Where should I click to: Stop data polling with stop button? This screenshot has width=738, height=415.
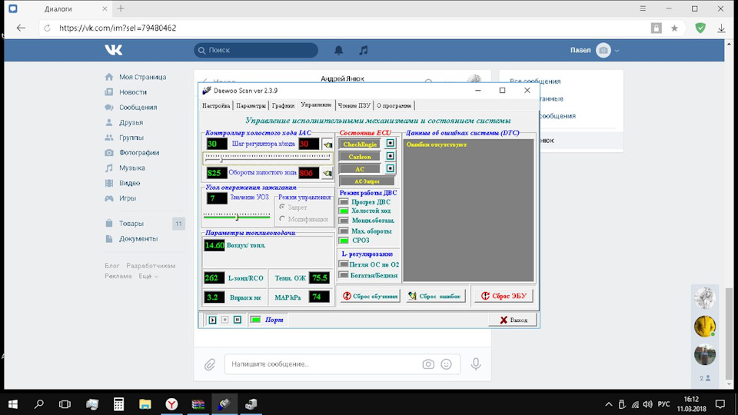click(225, 320)
